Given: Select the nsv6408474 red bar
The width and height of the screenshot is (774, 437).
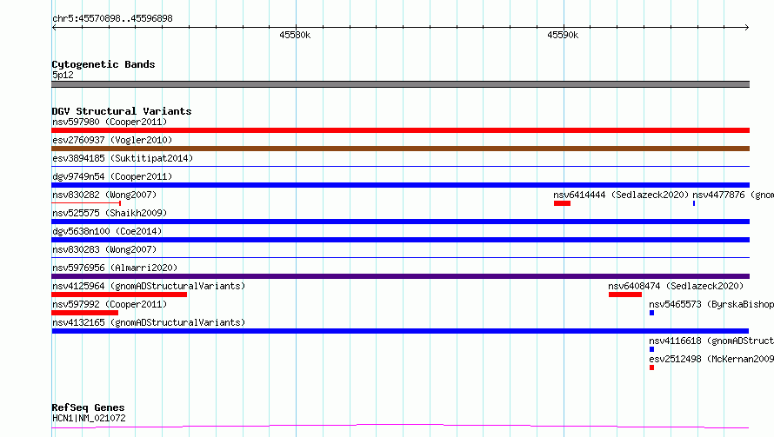Looking at the screenshot, I should (625, 295).
